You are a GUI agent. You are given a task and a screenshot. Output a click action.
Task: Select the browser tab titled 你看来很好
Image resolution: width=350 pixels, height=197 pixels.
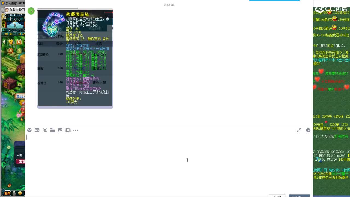15,10
